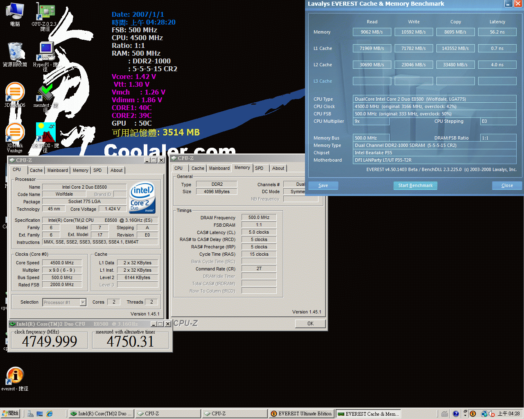Click the blue help icon in the taskbar
The image size is (524, 419).
pyautogui.click(x=456, y=414)
